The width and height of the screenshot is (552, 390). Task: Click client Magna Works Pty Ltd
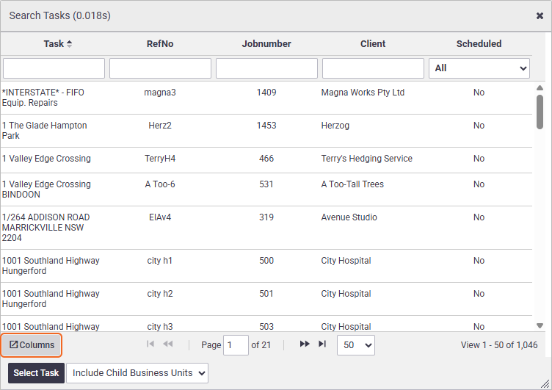pyautogui.click(x=363, y=93)
